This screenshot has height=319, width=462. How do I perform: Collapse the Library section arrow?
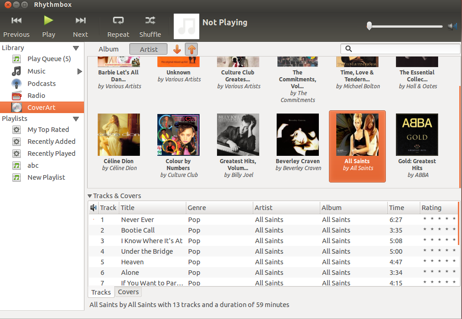(x=76, y=48)
